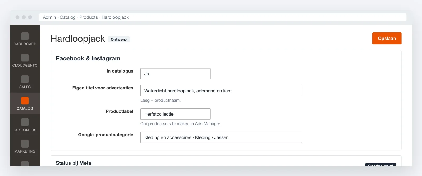Select the orange Catalog sidebar icon
422x176 pixels.
[25, 101]
